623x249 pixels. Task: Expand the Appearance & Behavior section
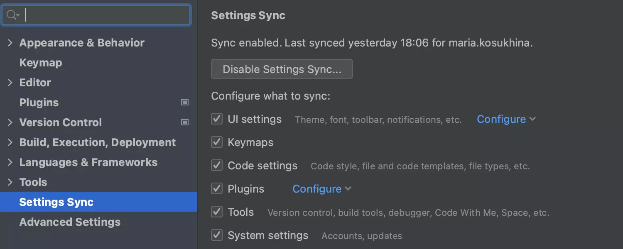click(x=10, y=43)
